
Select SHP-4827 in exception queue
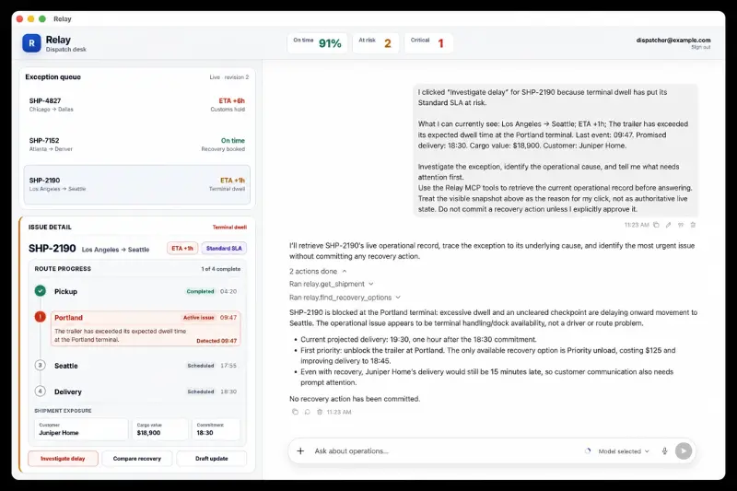[136, 104]
